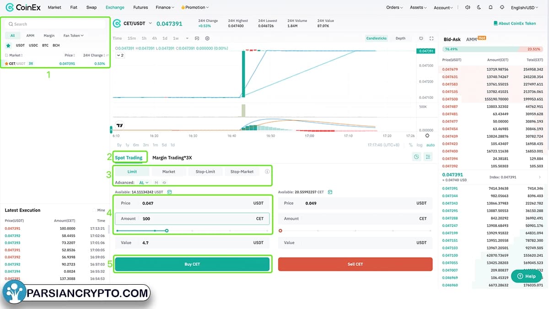Open the trading layout settings icon

428,157
